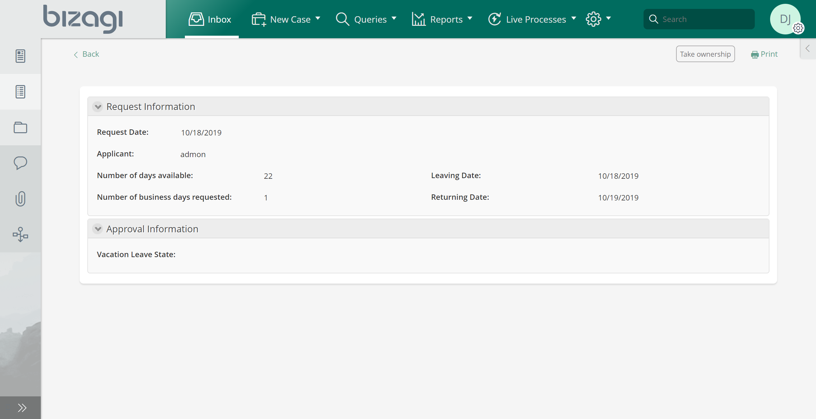Click Number of business days requested label
The height and width of the screenshot is (419, 816).
(x=164, y=197)
